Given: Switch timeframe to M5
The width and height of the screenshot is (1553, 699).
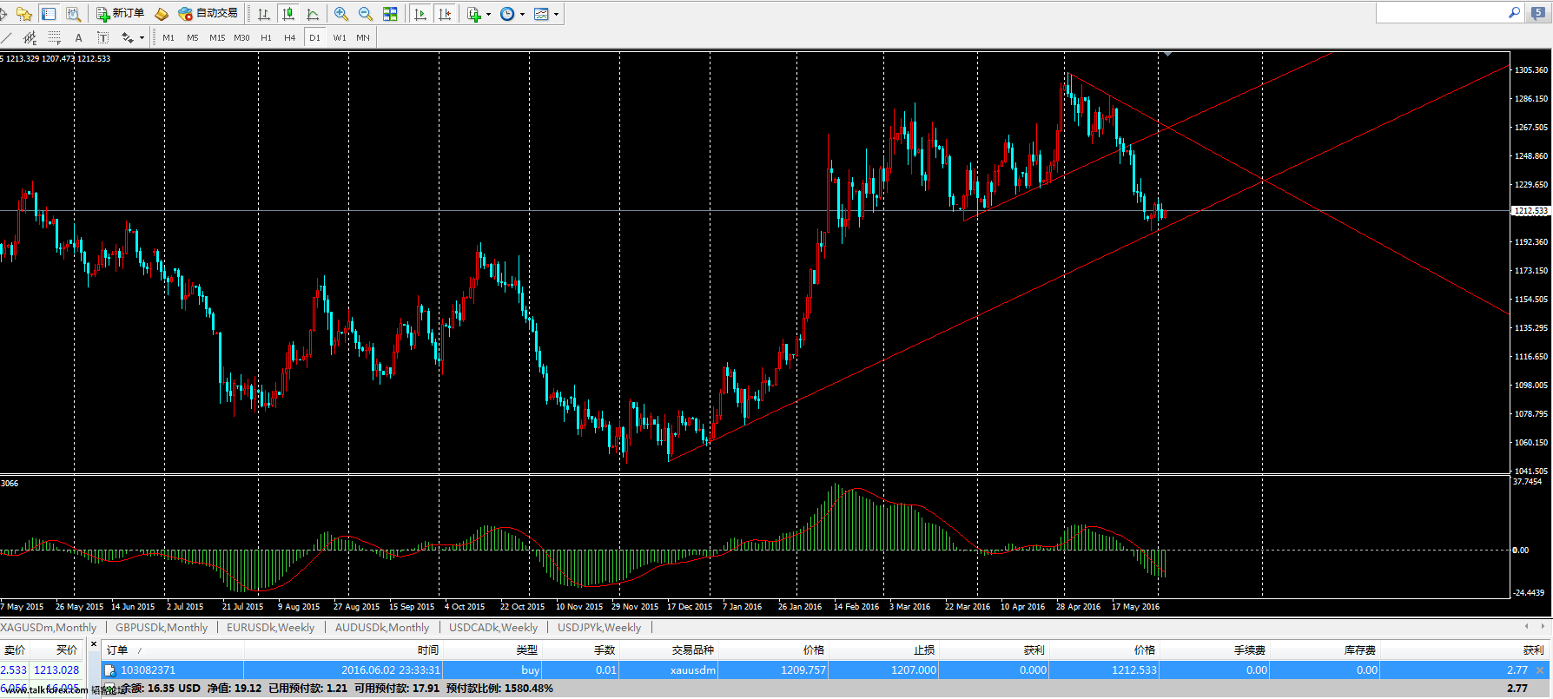Looking at the screenshot, I should click(193, 37).
